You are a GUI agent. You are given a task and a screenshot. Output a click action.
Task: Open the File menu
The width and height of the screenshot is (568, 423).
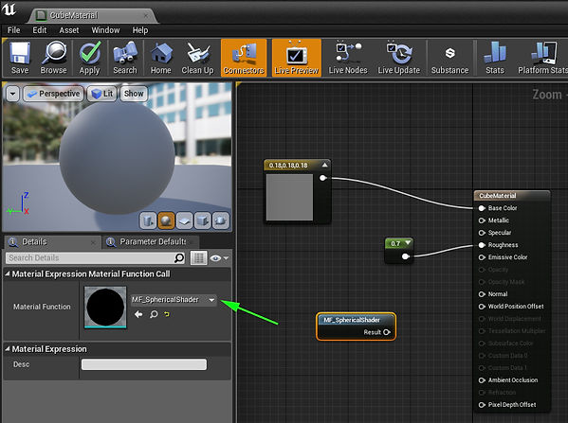click(x=14, y=30)
